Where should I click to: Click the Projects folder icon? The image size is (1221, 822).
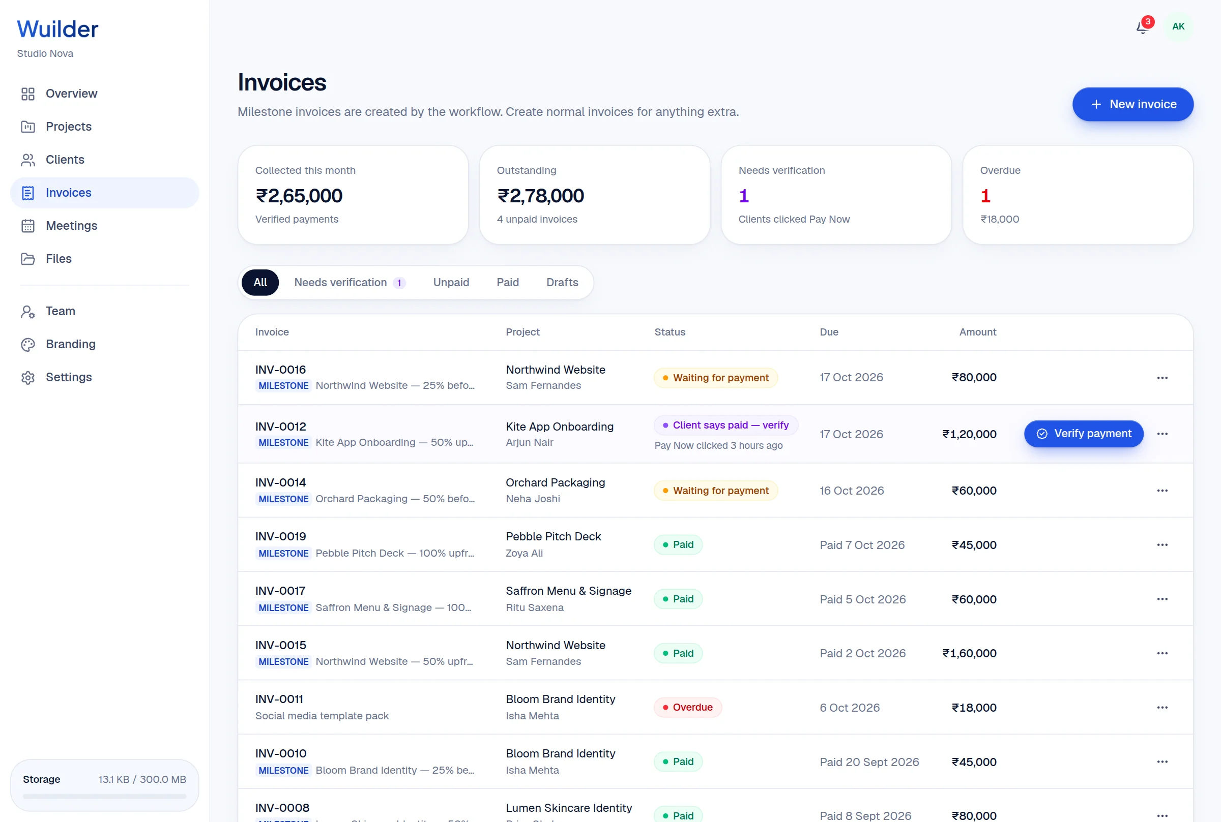(28, 127)
